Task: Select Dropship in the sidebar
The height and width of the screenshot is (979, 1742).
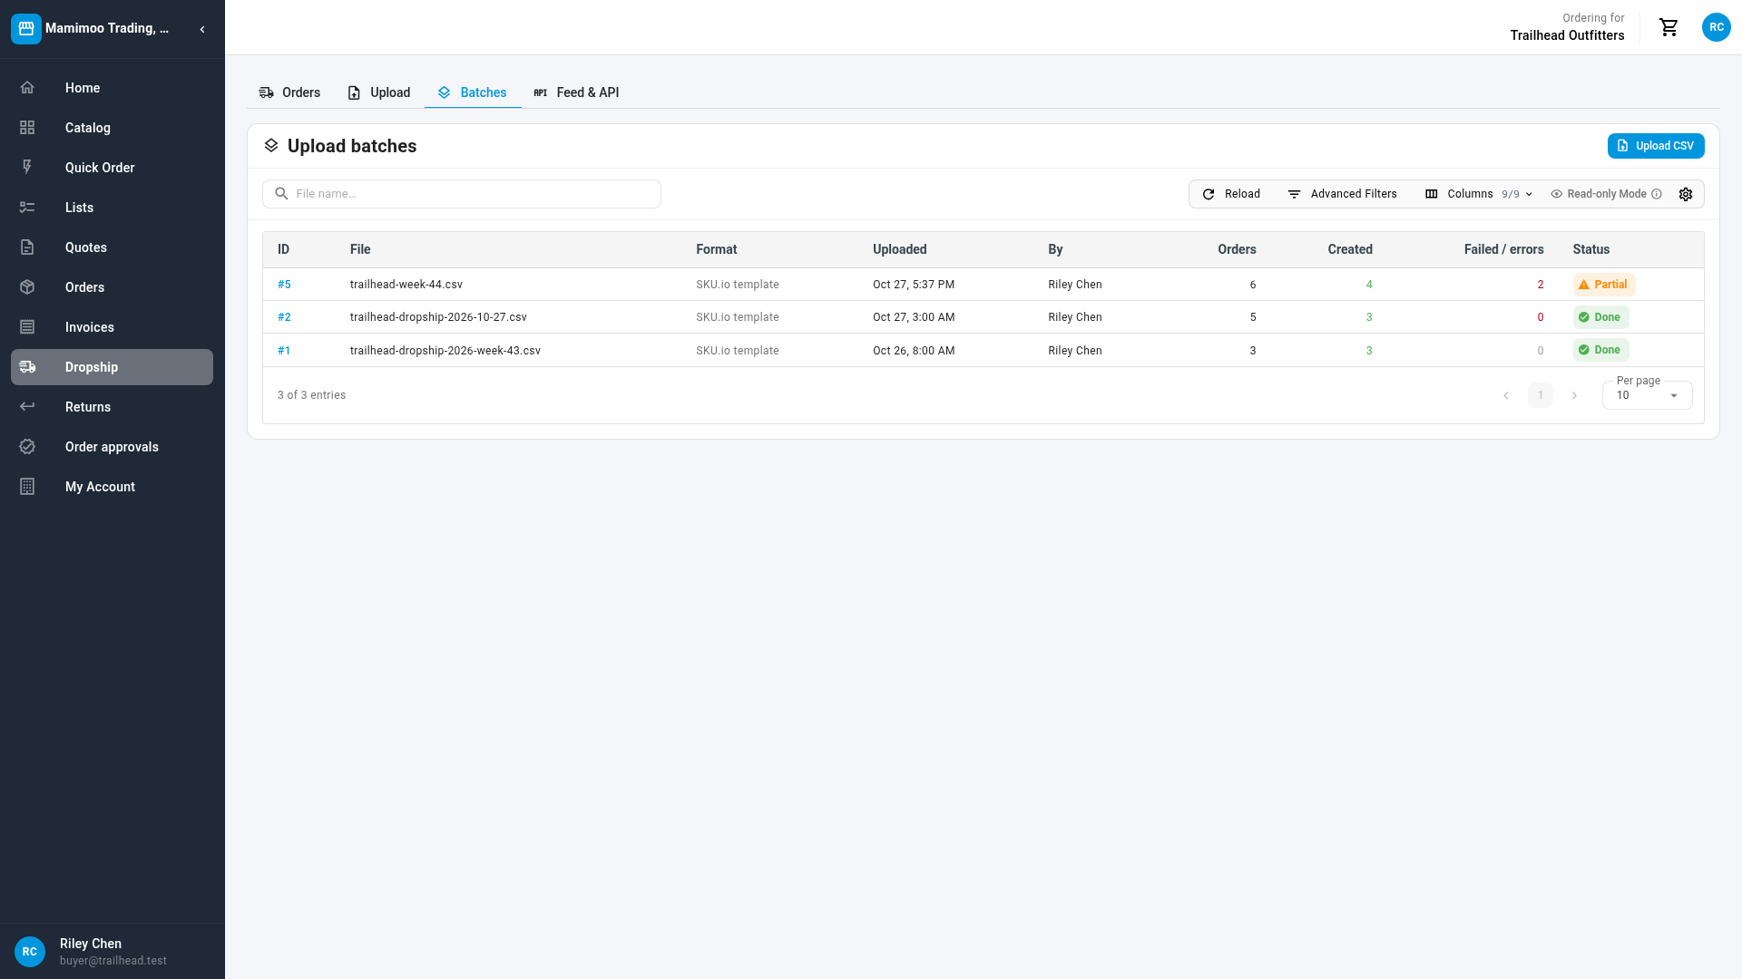Action: click(112, 367)
